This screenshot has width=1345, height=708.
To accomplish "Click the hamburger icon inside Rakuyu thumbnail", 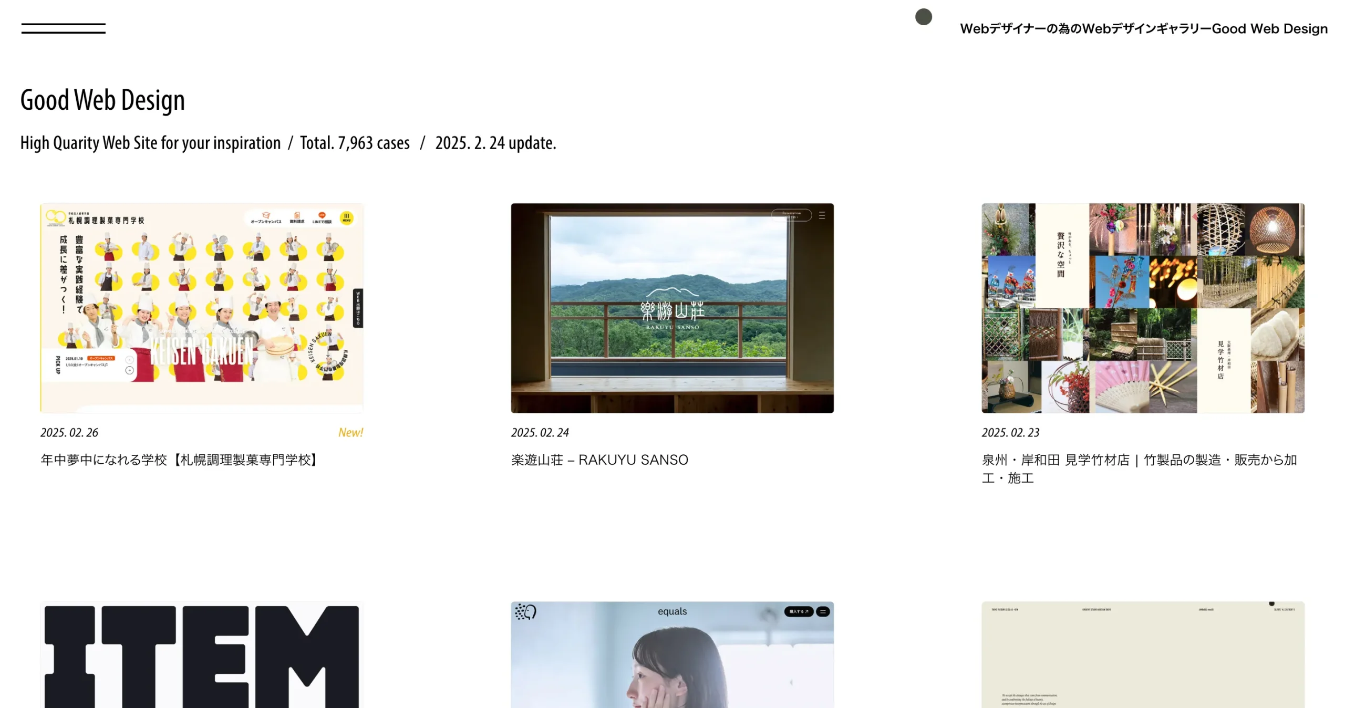I will pos(822,215).
